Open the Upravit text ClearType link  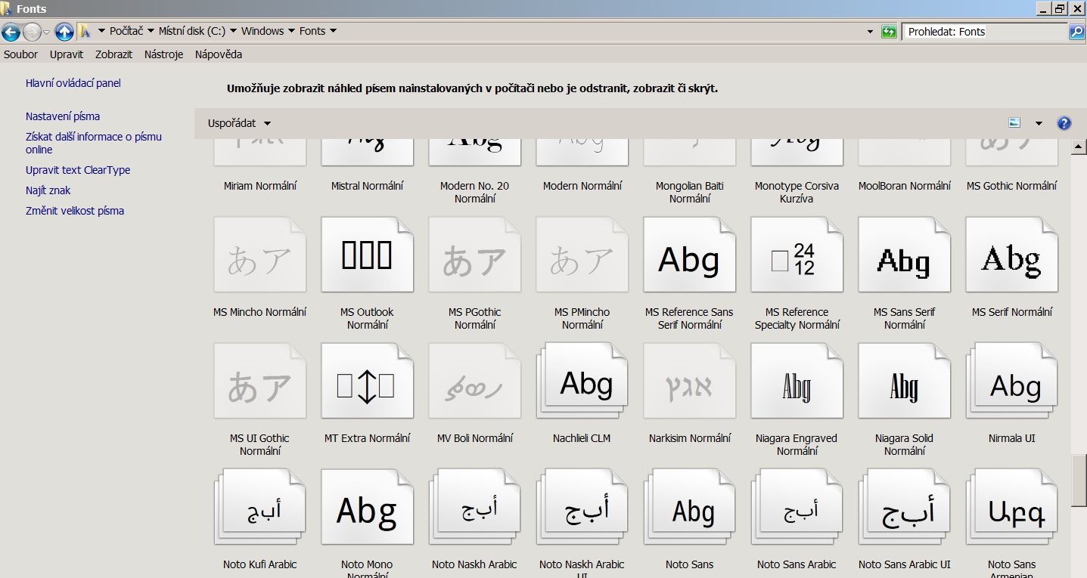pyautogui.click(x=78, y=170)
